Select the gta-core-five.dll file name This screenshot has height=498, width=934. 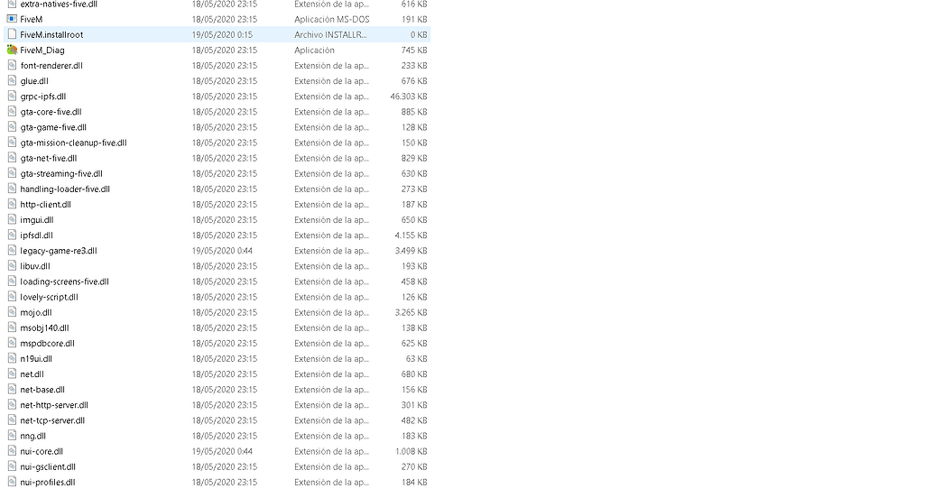[51, 112]
